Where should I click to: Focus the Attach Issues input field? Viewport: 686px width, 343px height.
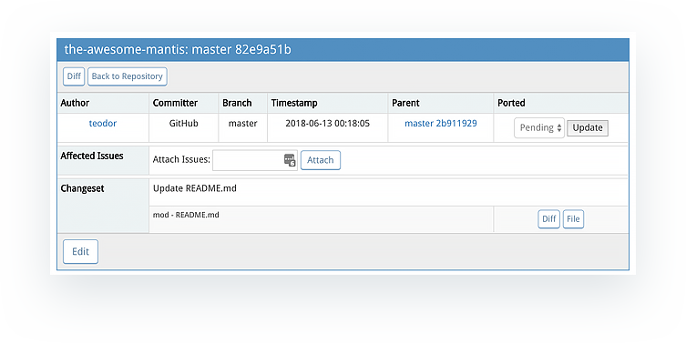click(255, 160)
